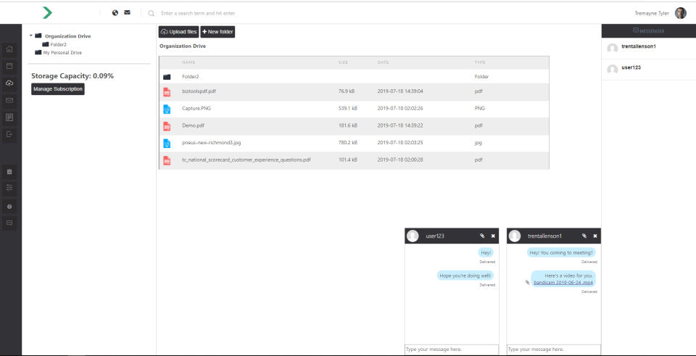The height and width of the screenshot is (356, 696).
Task: Click 'Hope you're doing well!' message bubble
Action: pyautogui.click(x=465, y=276)
